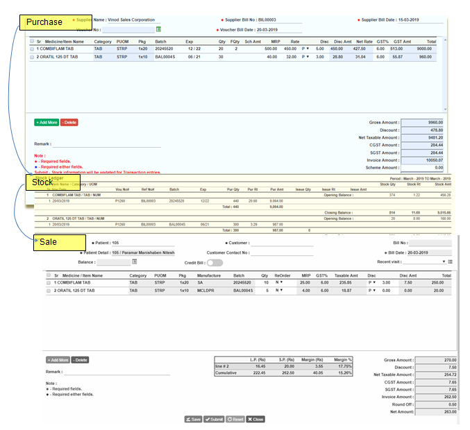Click the Customer Contact No field

pyautogui.click(x=282, y=252)
